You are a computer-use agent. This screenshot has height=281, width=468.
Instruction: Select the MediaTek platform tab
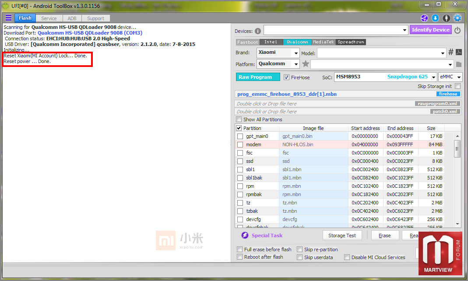point(324,42)
